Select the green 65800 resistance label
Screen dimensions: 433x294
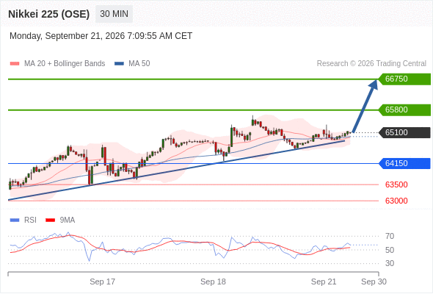tap(404, 110)
